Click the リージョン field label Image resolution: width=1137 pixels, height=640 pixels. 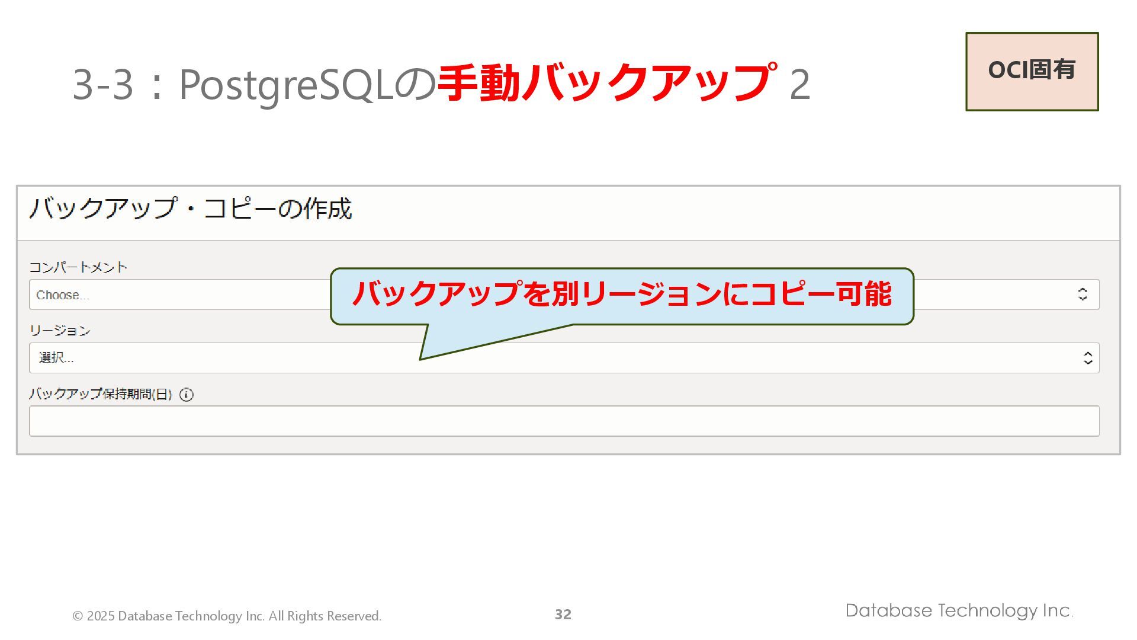(60, 331)
